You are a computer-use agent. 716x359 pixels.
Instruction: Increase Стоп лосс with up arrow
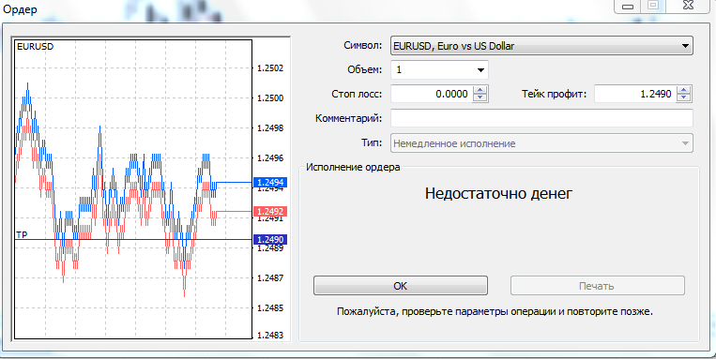coord(480,90)
